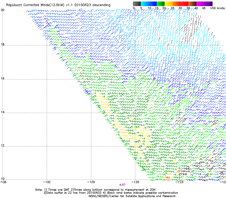Click the cyan-blue 5-15 knots color segment
The image size is (226, 198).
[149, 4]
